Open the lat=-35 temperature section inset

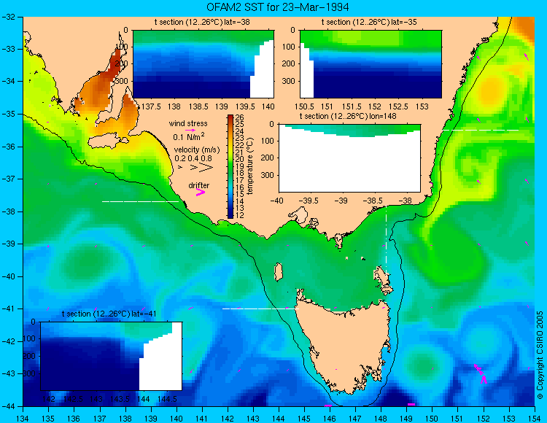tap(371, 64)
